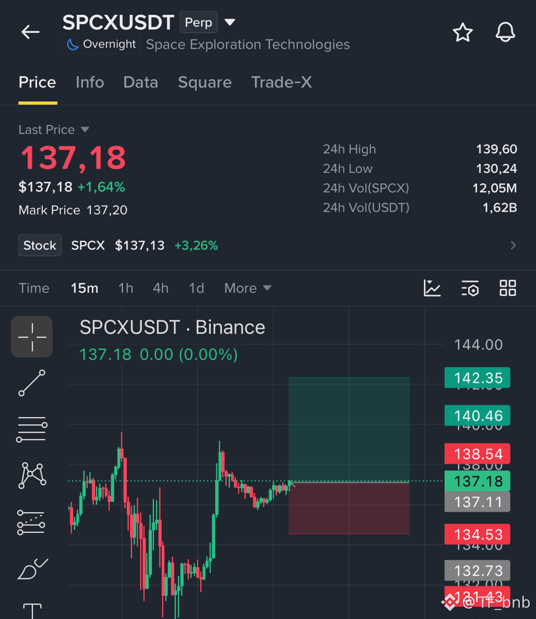This screenshot has height=619, width=536.
Task: Select the 1h interval
Action: (x=126, y=288)
